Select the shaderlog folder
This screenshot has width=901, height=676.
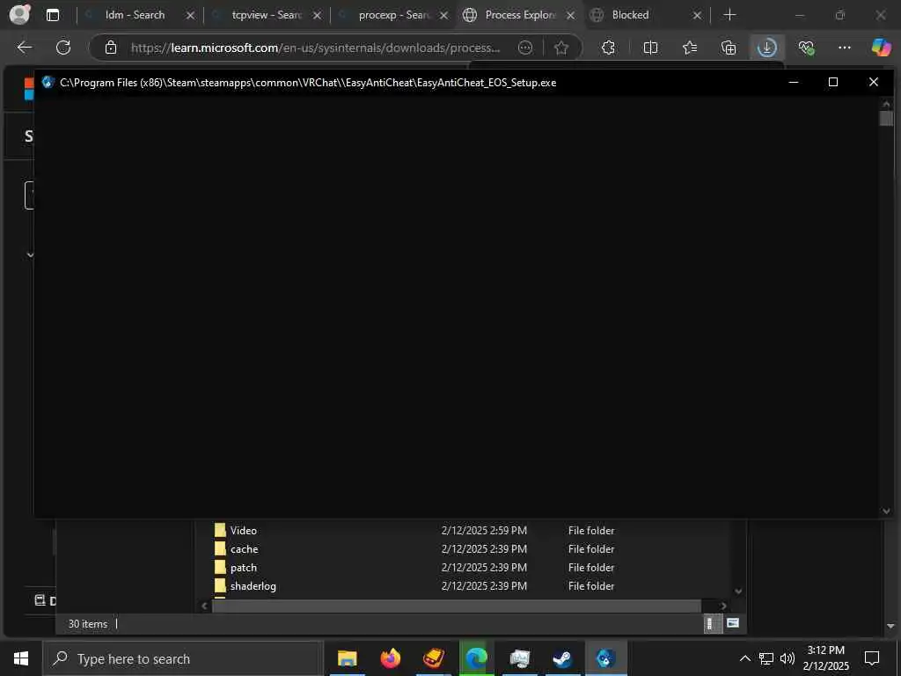pyautogui.click(x=253, y=585)
